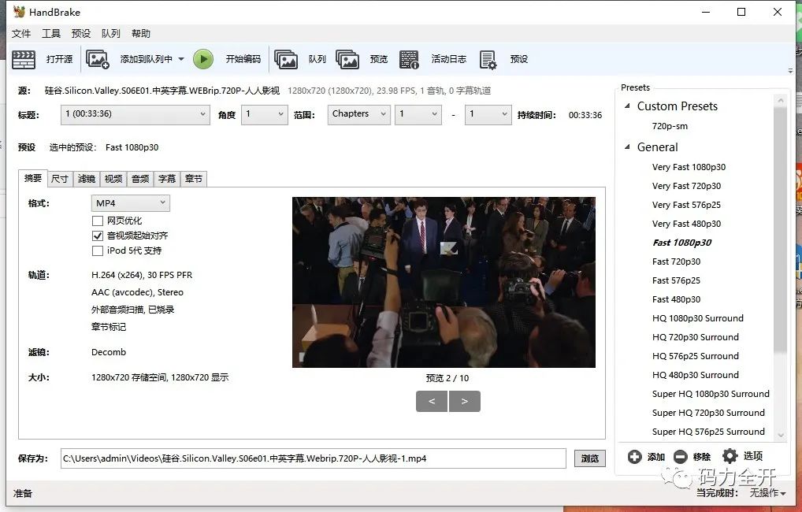The image size is (802, 512).
Task: Switch to the 音频 tab
Action: click(140, 179)
